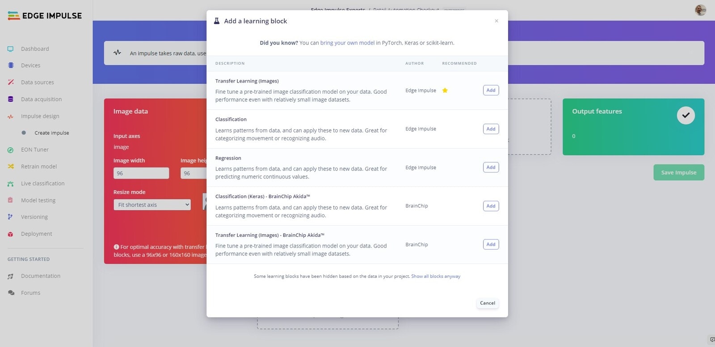The image size is (715, 347).
Task: Click the Image width input field
Action: point(141,173)
